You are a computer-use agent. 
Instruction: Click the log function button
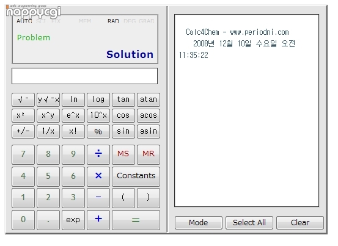point(98,99)
